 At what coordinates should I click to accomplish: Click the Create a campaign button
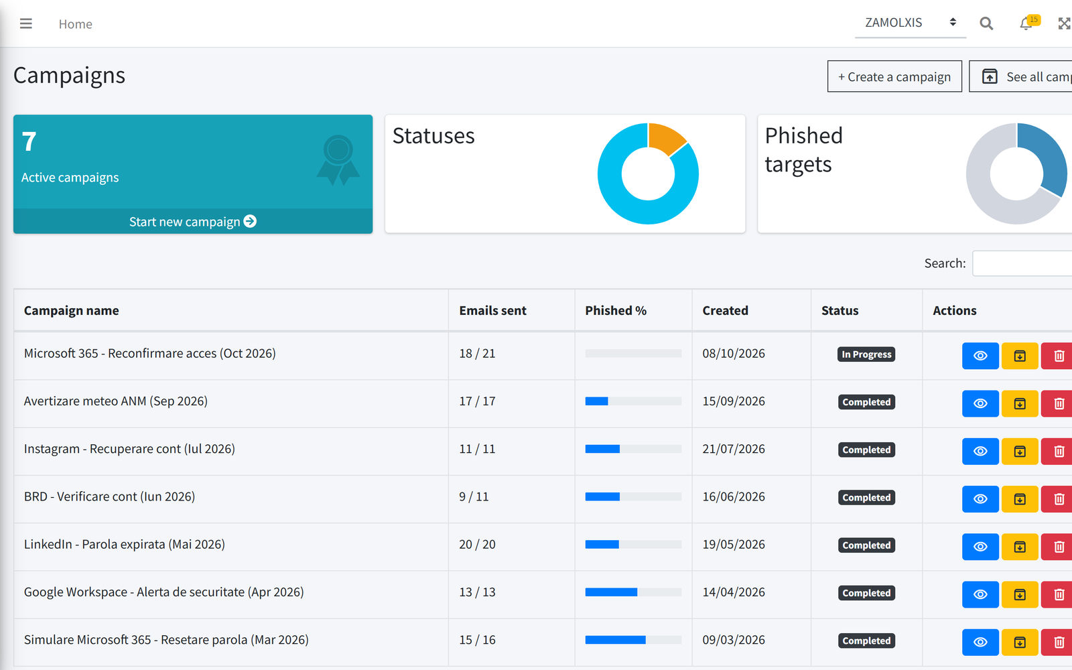point(894,76)
